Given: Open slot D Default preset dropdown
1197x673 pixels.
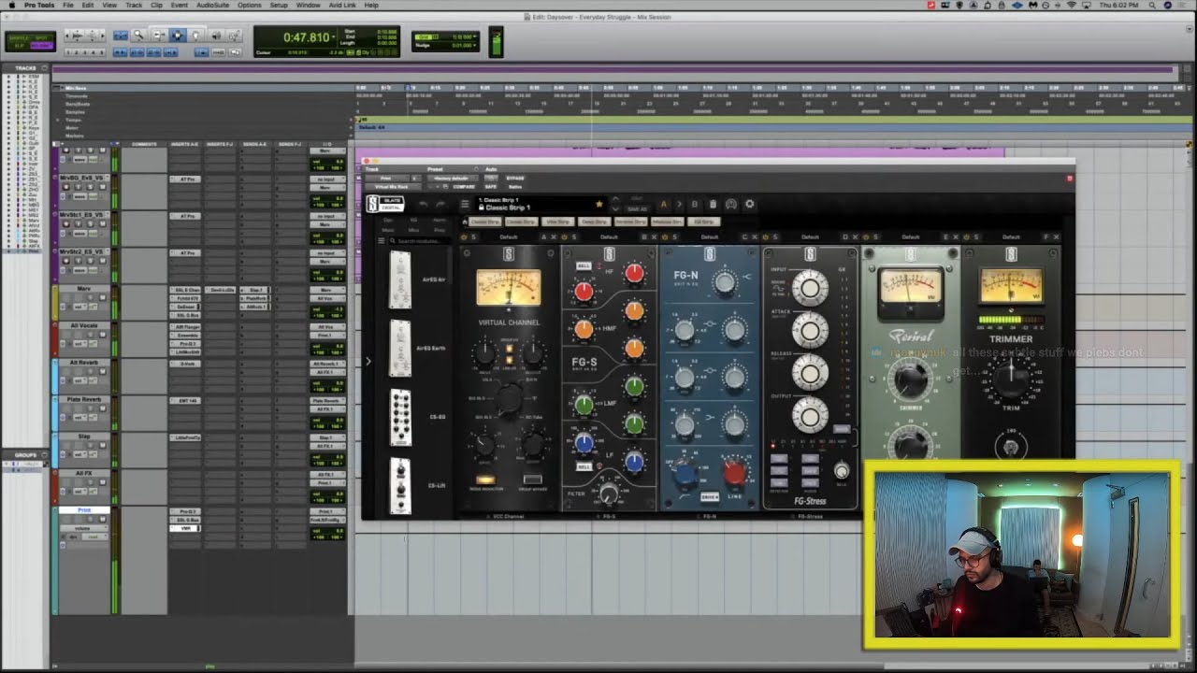Looking at the screenshot, I should (x=810, y=236).
